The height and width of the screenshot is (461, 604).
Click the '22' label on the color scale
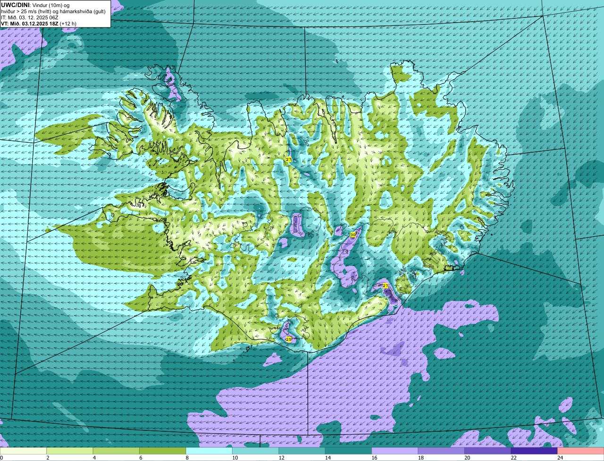[514, 458]
